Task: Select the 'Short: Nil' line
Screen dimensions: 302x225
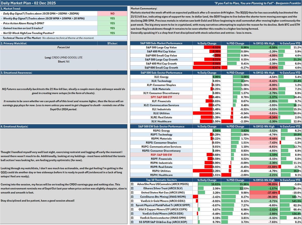Action: coord(63,61)
